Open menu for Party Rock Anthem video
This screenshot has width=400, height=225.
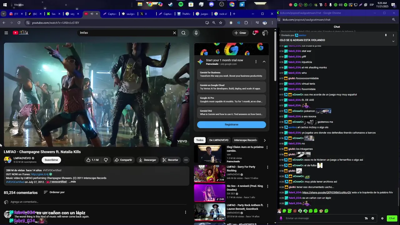[267, 206]
